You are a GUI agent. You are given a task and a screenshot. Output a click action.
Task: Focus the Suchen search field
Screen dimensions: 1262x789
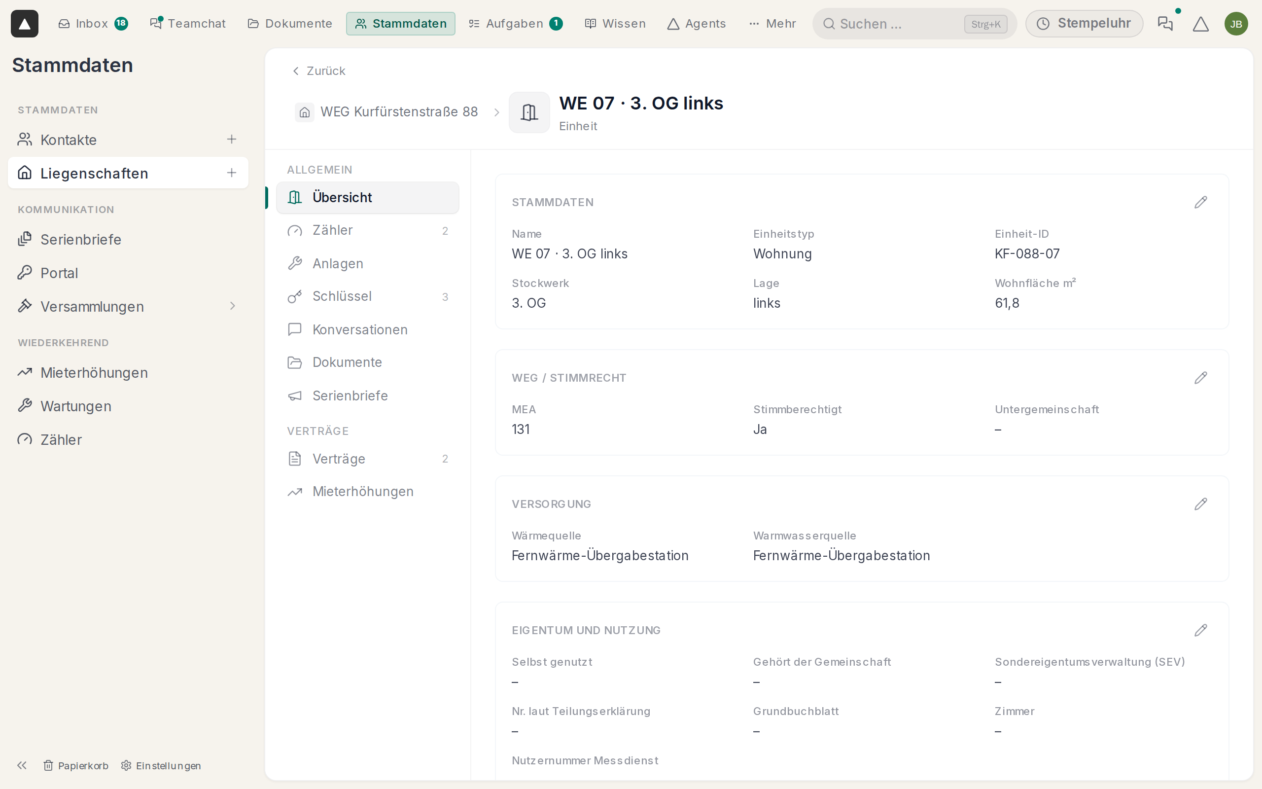914,24
